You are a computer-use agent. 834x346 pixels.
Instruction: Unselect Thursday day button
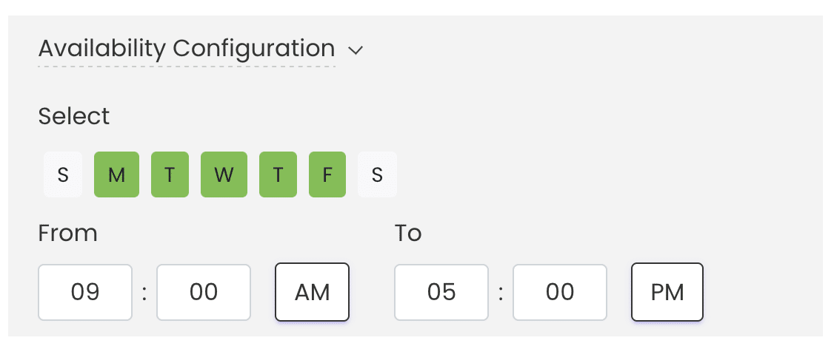pos(278,175)
